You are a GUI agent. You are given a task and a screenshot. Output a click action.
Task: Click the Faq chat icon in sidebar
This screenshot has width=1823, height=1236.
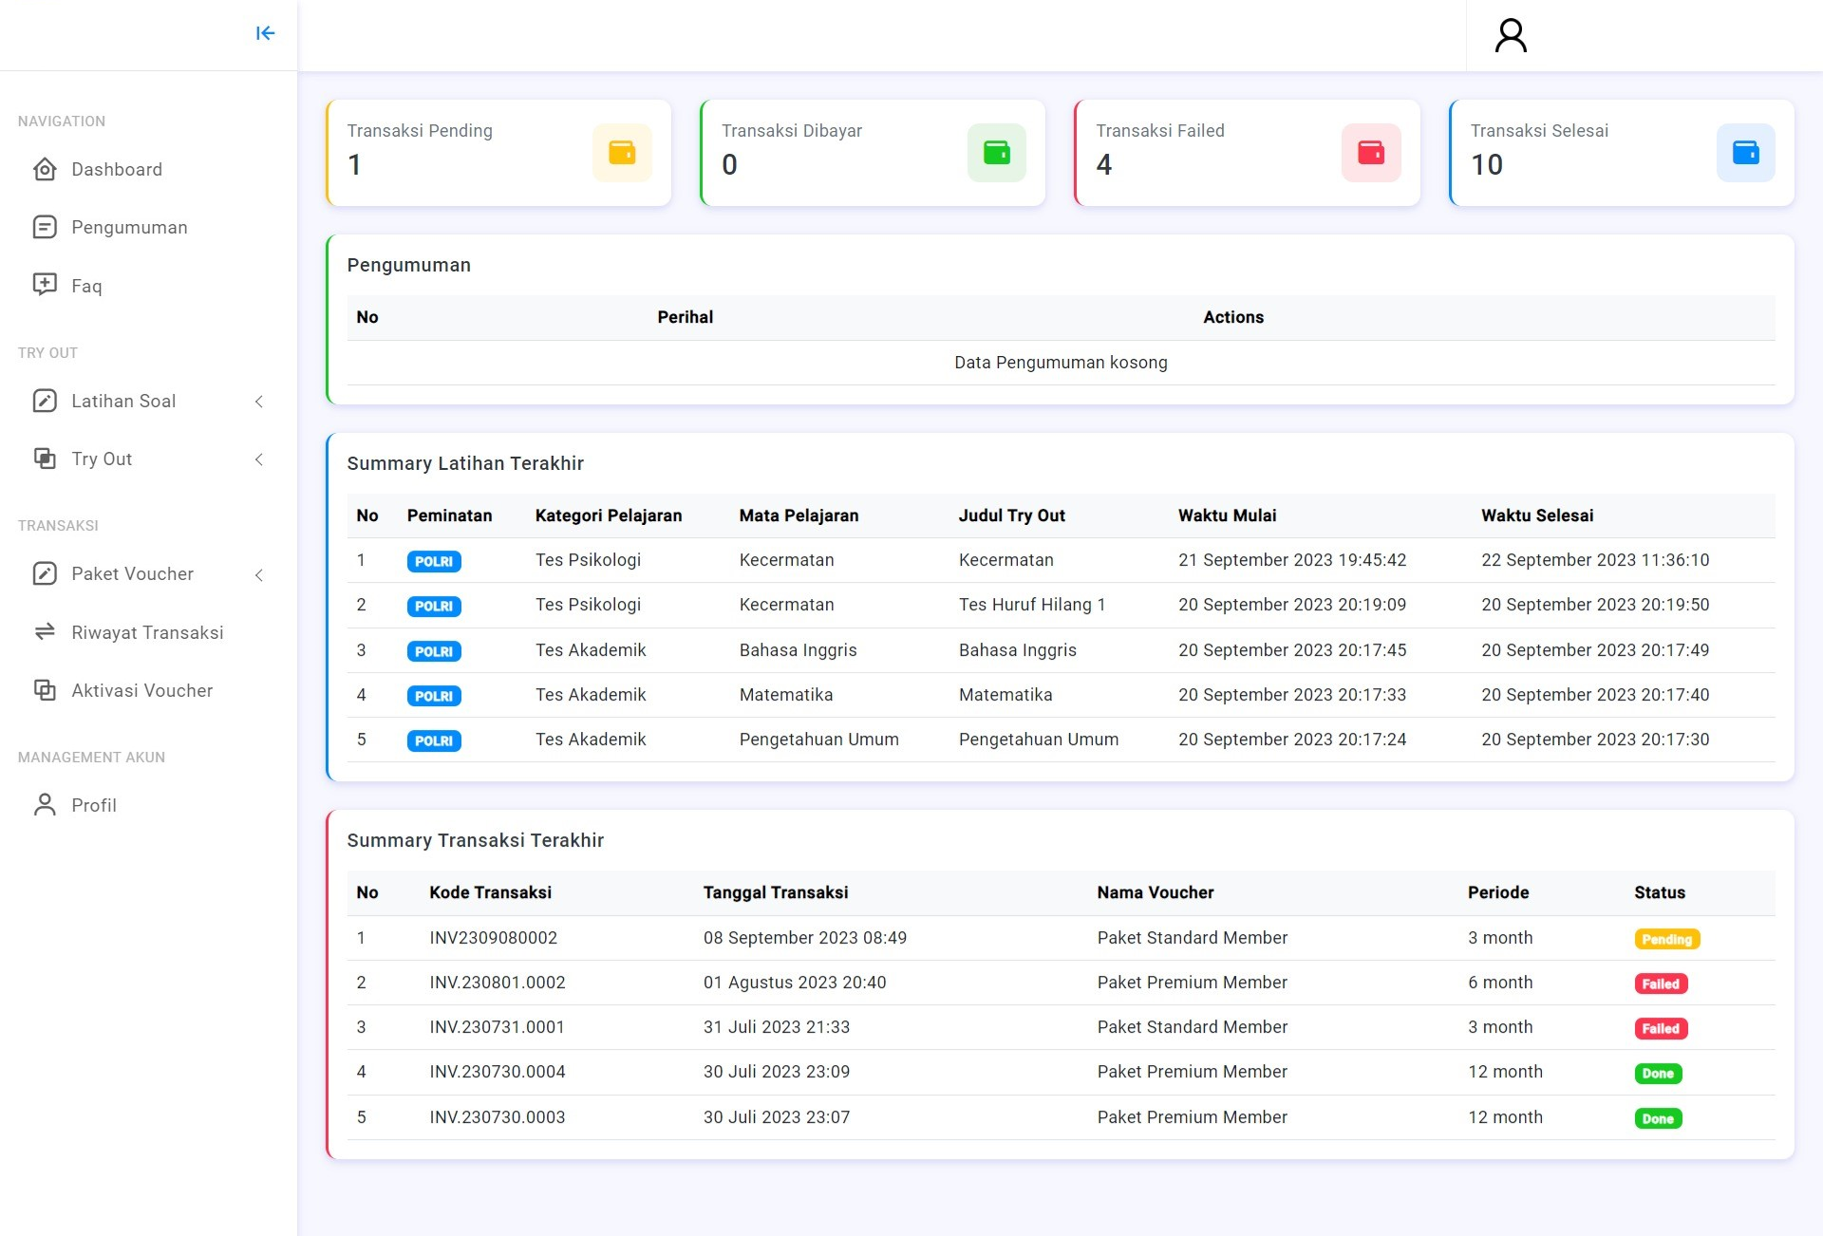tap(45, 285)
